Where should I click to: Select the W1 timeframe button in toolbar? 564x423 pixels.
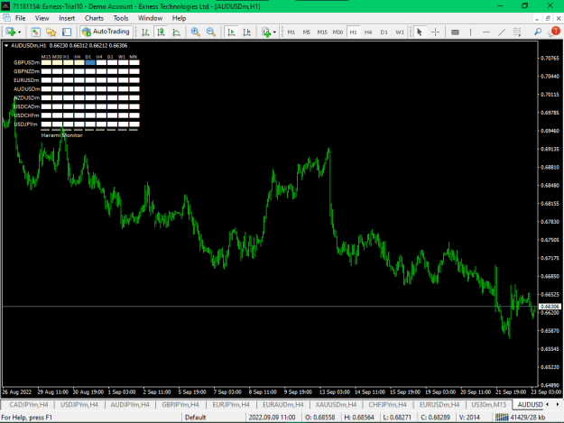coord(400,32)
